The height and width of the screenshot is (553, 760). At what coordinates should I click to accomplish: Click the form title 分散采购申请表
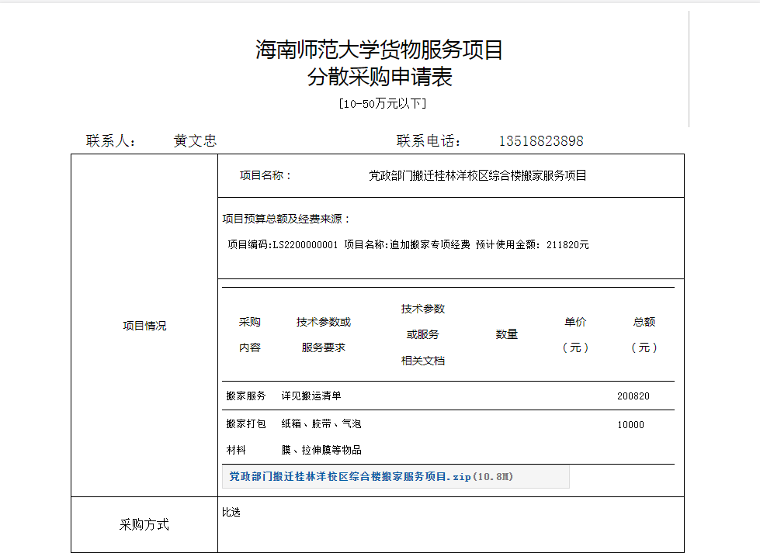click(380, 78)
